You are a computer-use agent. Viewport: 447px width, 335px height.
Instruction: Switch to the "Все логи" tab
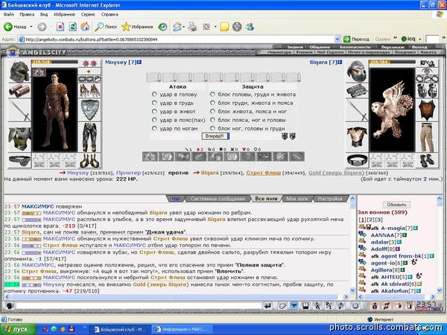tap(266, 199)
